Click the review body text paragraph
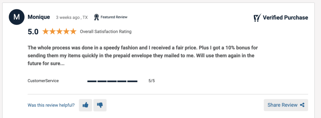The height and width of the screenshot is (118, 321). pos(143,56)
